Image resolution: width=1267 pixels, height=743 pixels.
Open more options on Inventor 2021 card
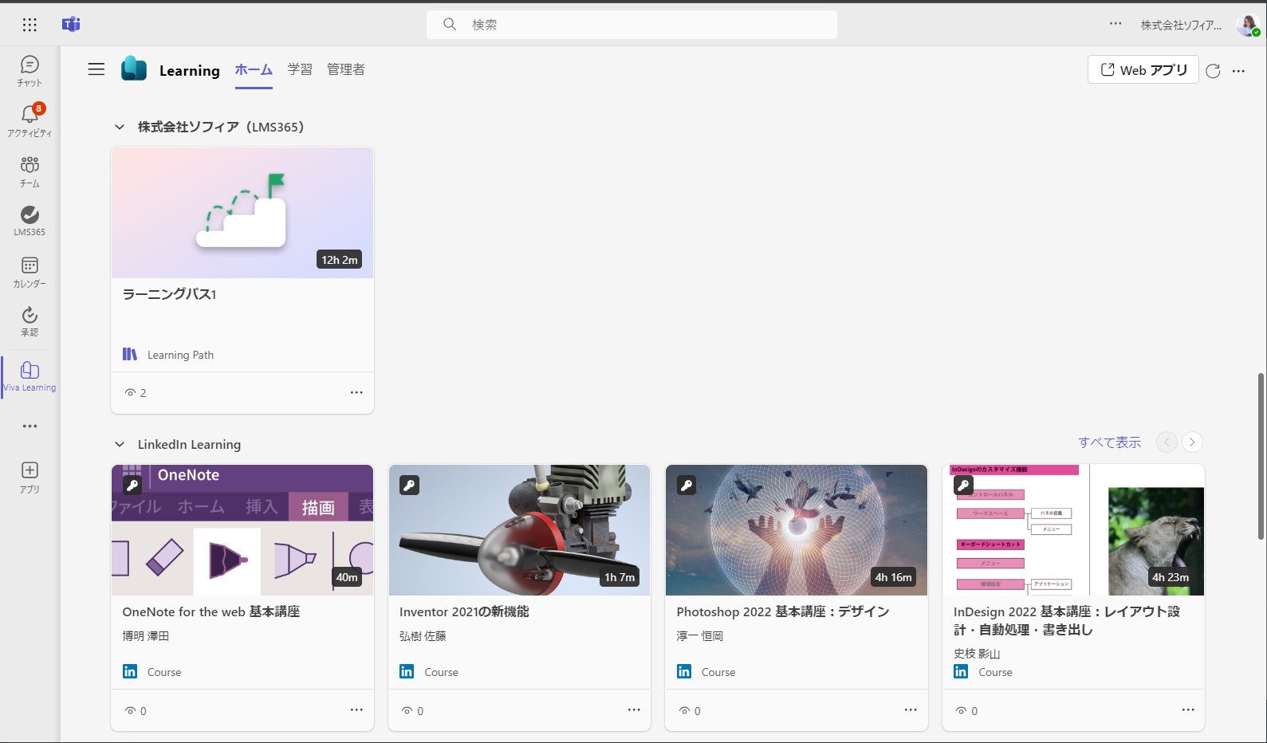[634, 710]
